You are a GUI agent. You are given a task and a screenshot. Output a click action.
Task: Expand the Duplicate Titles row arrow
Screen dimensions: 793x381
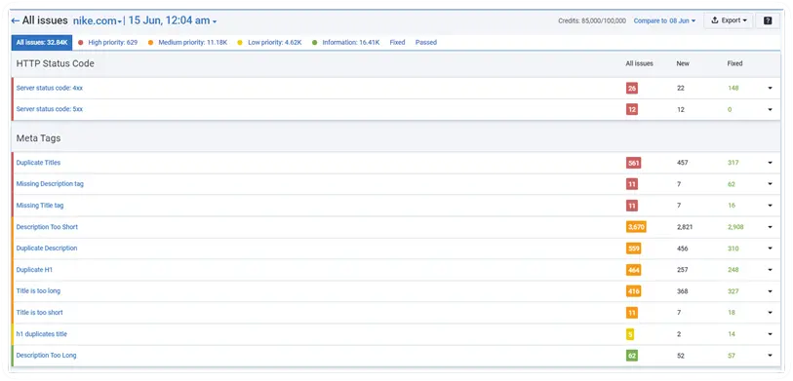coord(770,163)
